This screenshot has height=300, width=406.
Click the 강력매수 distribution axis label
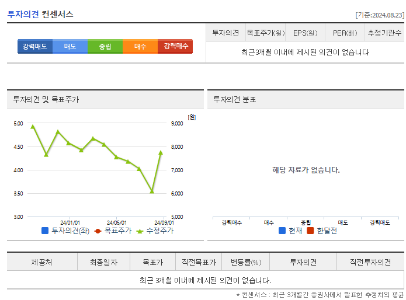click(232, 222)
